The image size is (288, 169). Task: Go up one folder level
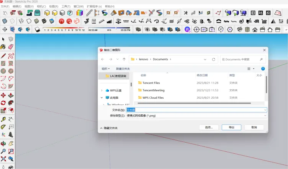click(124, 59)
